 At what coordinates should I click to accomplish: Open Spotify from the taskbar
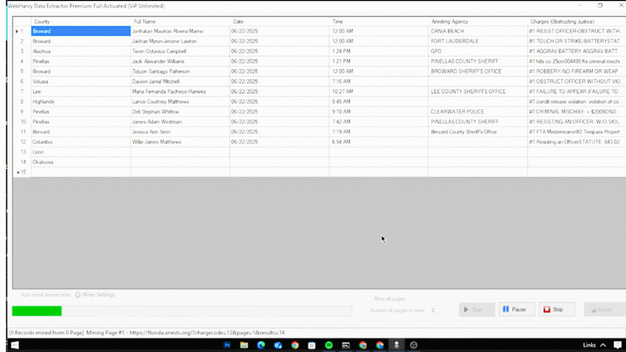(x=329, y=345)
